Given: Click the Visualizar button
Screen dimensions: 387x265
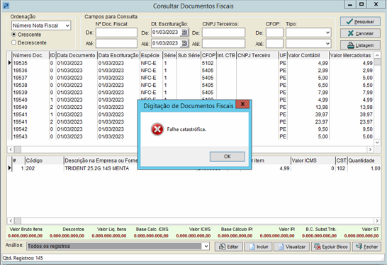Looking at the screenshot, I should [x=291, y=247].
